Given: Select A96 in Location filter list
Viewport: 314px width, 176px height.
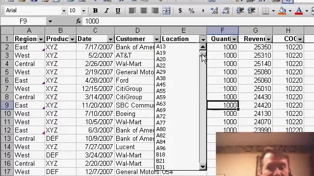Looking at the screenshot, I should (161, 148).
